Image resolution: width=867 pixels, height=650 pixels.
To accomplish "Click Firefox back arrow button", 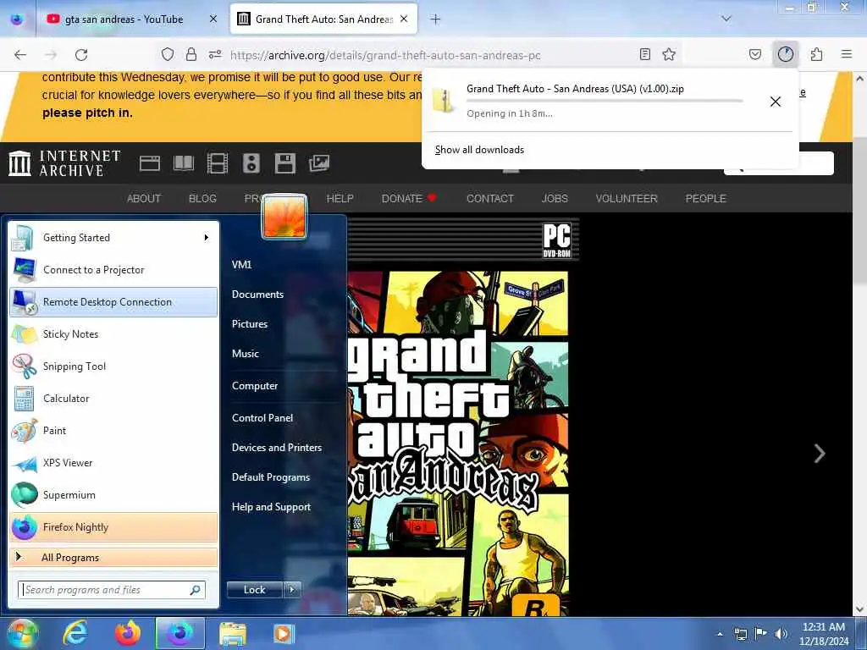I will pyautogui.click(x=20, y=55).
